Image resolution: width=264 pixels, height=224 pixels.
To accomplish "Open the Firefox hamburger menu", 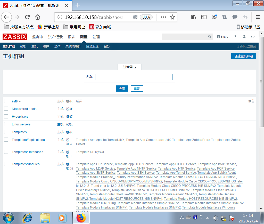I will (258, 17).
